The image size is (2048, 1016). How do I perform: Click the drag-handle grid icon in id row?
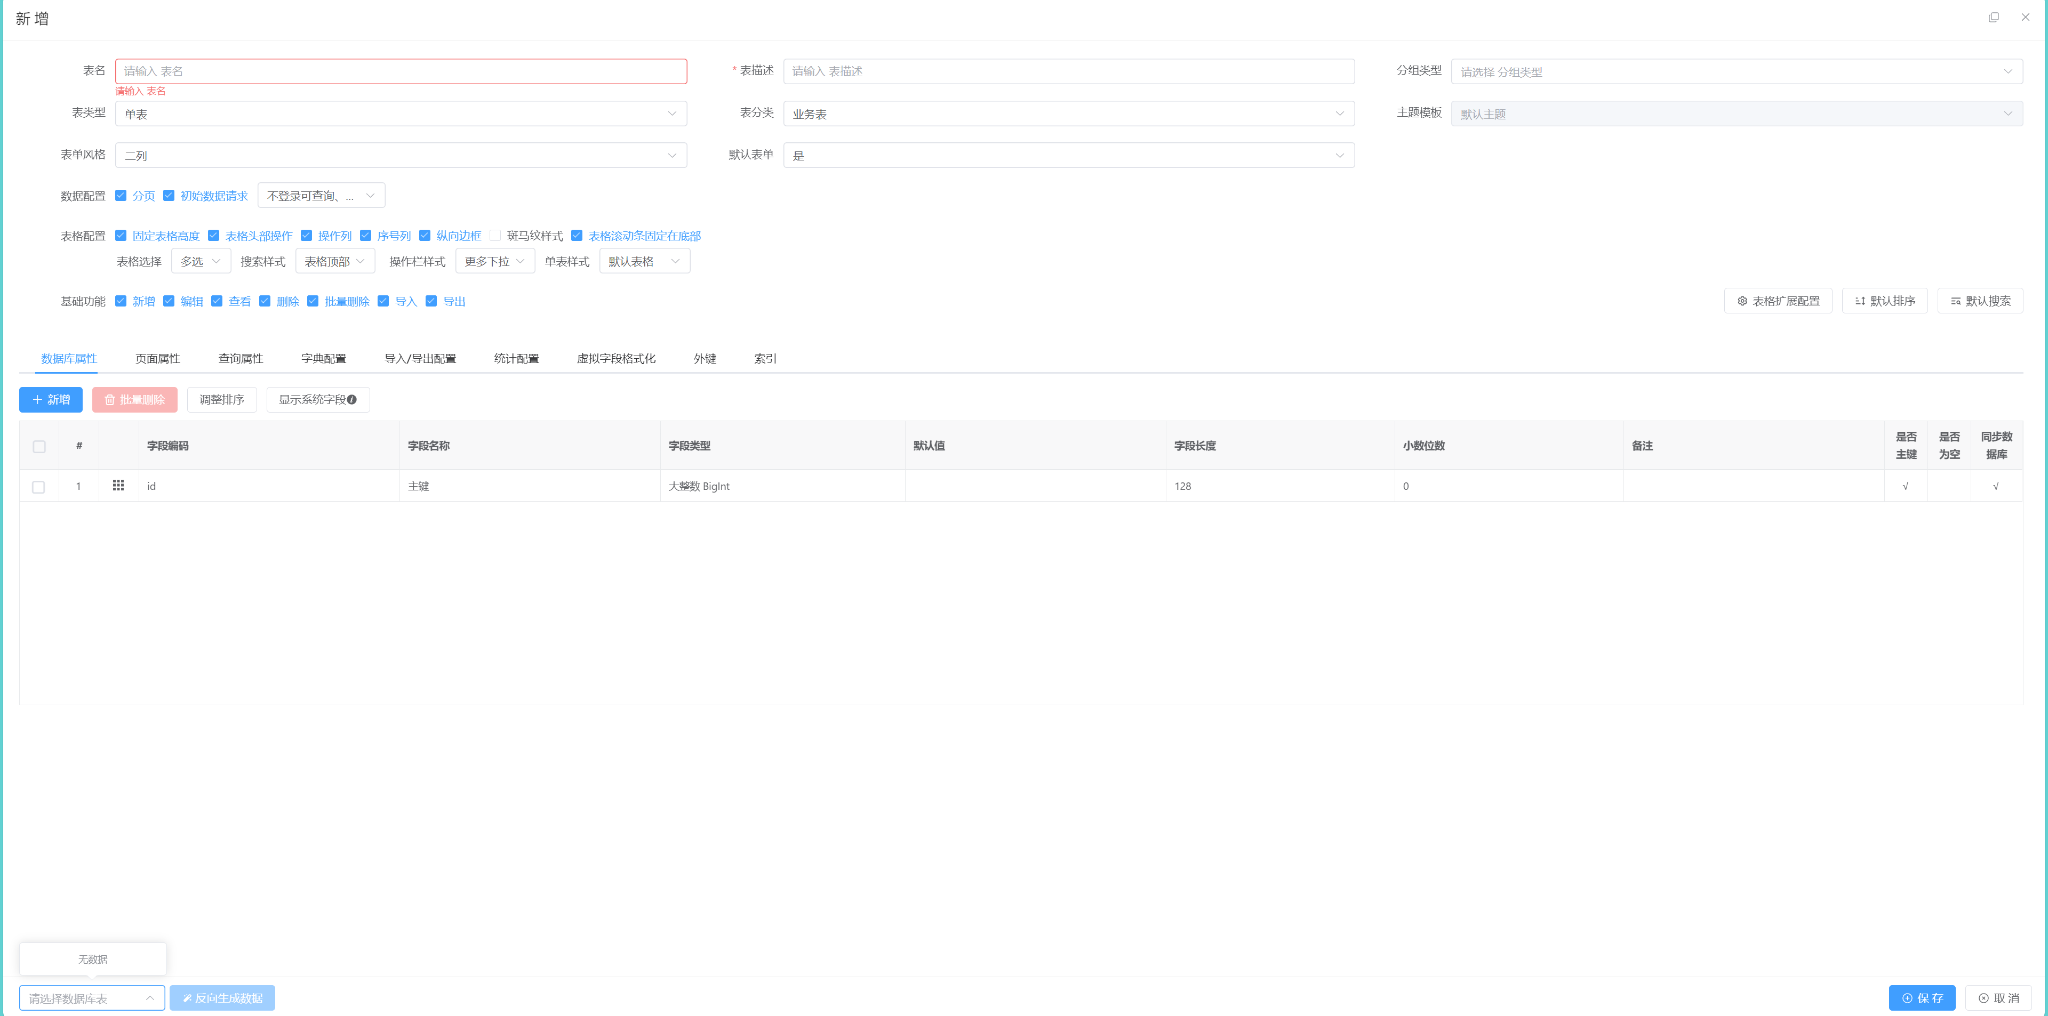click(x=118, y=486)
